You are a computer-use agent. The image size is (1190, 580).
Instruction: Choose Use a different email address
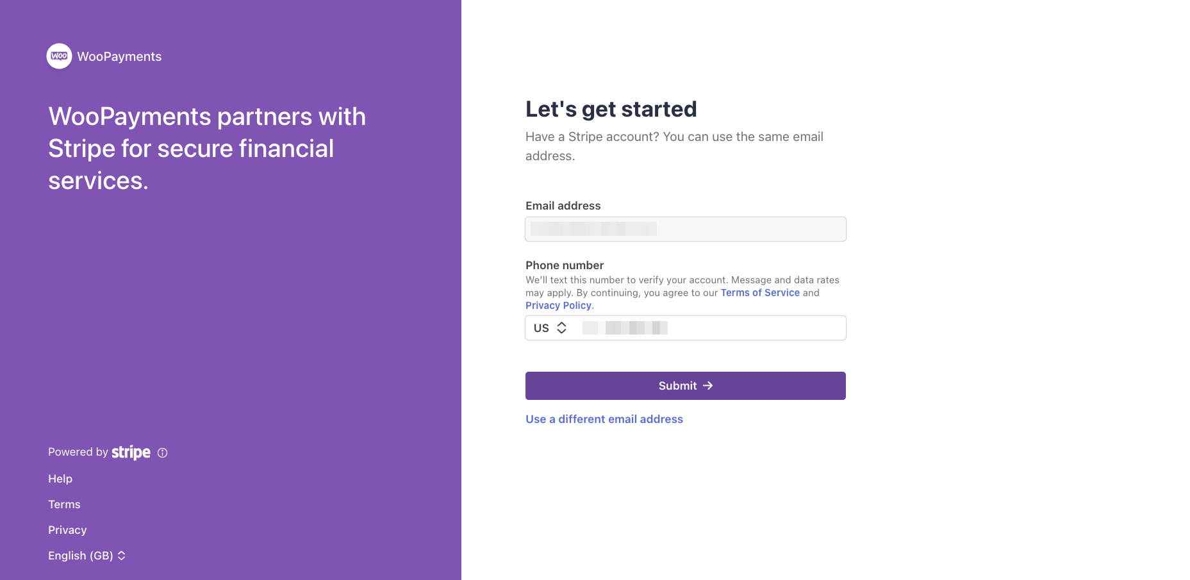604,419
